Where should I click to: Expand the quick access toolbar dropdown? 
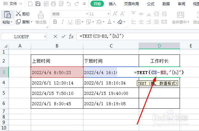pyautogui.click(x=84, y=4)
